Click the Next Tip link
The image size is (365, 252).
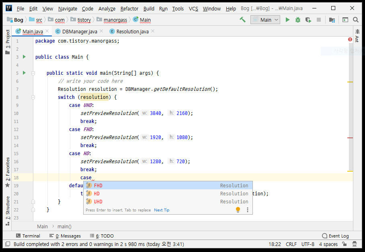[162, 210]
